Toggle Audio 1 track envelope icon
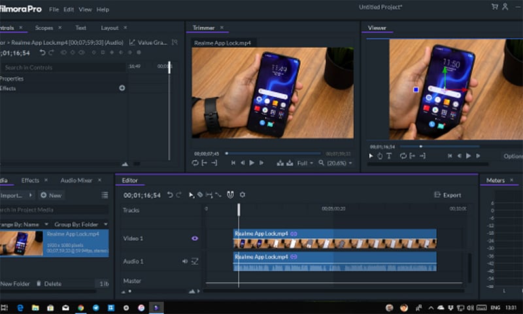The image size is (523, 314). click(195, 261)
